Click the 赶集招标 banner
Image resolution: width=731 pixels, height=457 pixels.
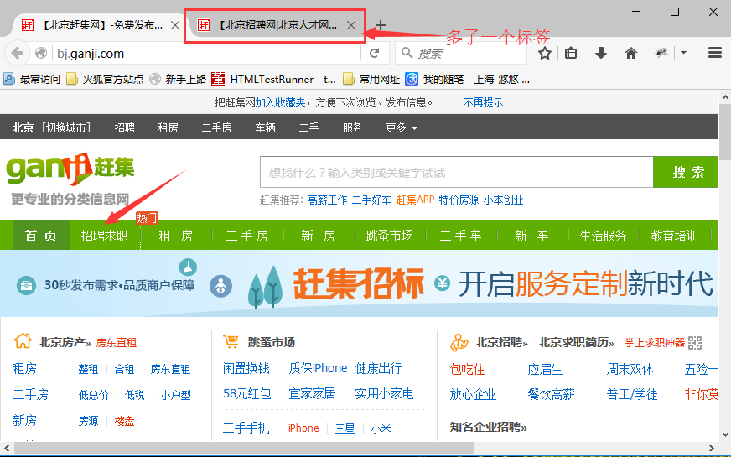(x=359, y=283)
